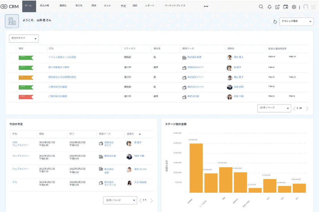Open the レポート tab

[x=150, y=5]
